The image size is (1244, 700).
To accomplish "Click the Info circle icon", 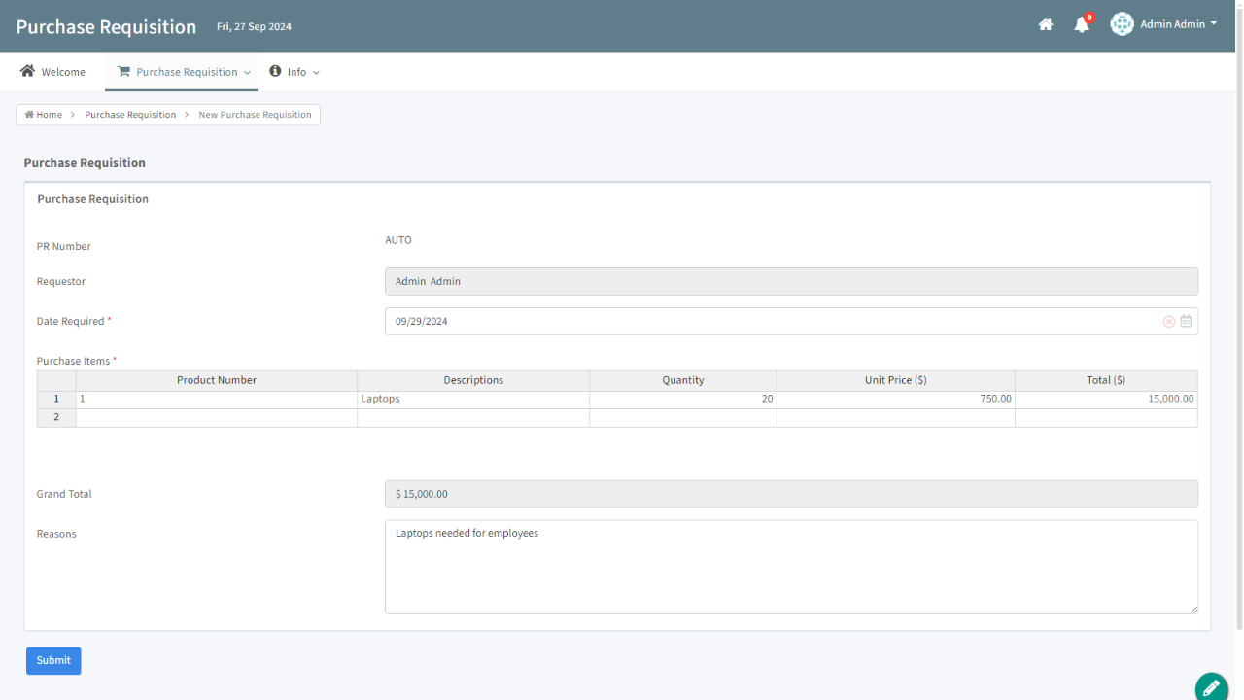I will pos(275,72).
